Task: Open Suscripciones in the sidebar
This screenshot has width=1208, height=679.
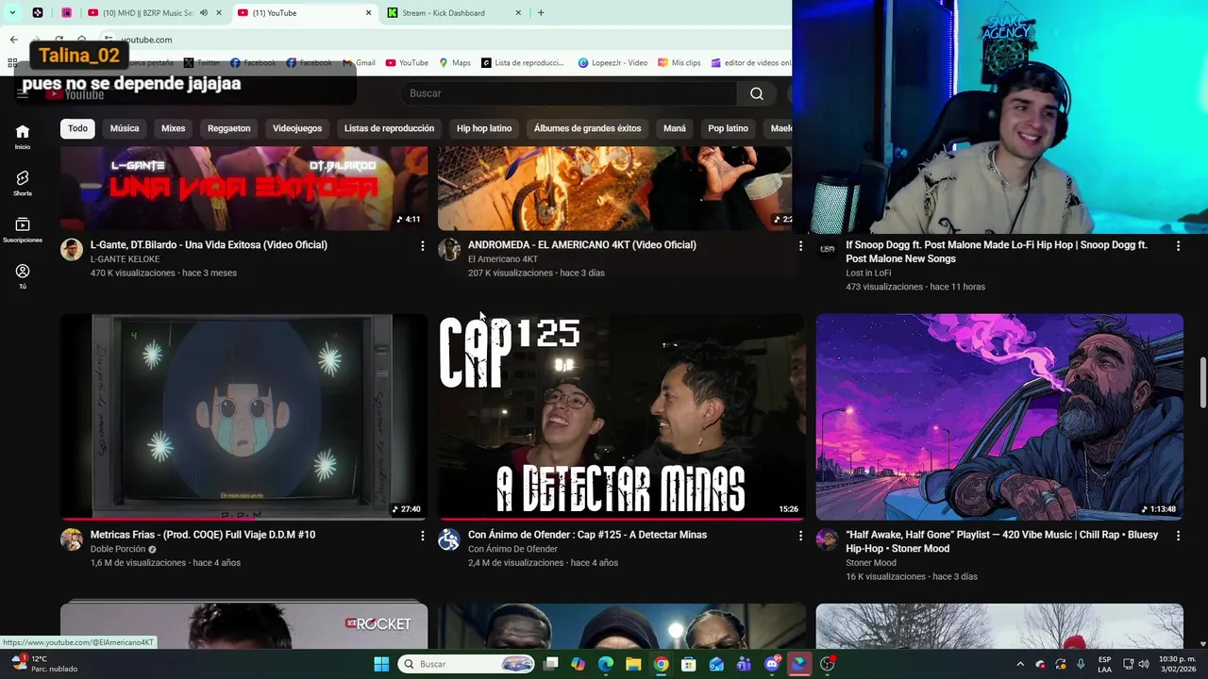Action: pos(23,230)
